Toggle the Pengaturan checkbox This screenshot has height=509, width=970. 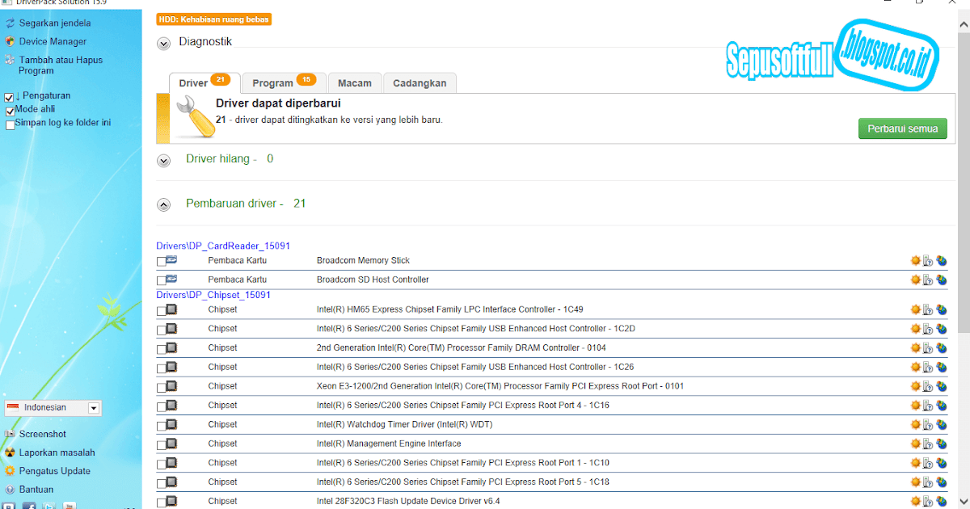click(10, 97)
